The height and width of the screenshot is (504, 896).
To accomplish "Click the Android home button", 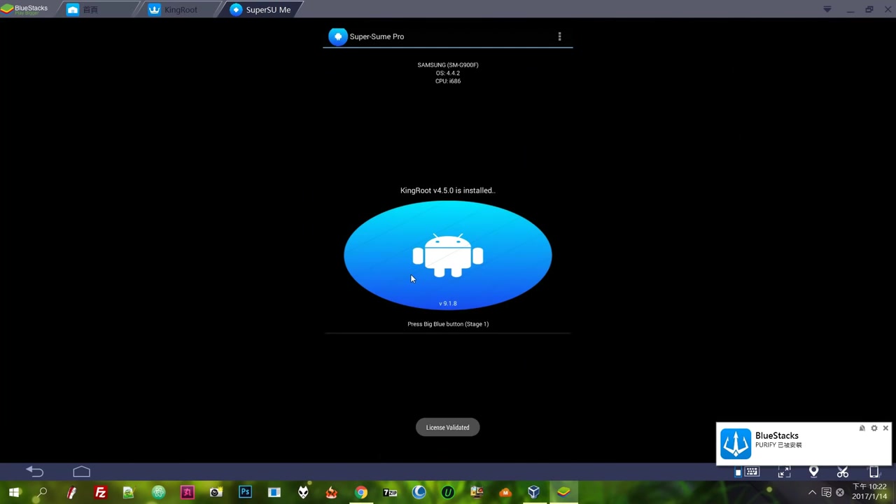I will 81,472.
